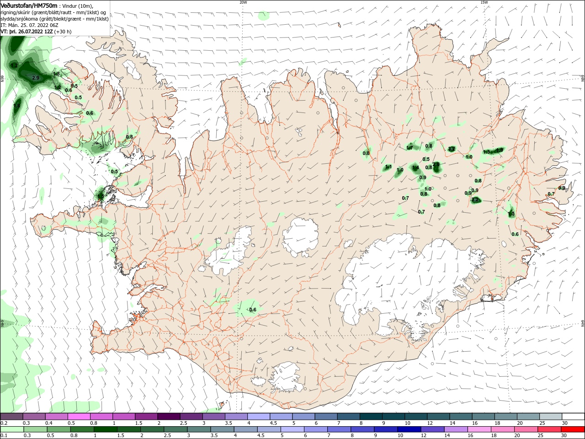585x439 pixels.
Task: Click the 1.4 precipitation value on map
Action: point(415,168)
